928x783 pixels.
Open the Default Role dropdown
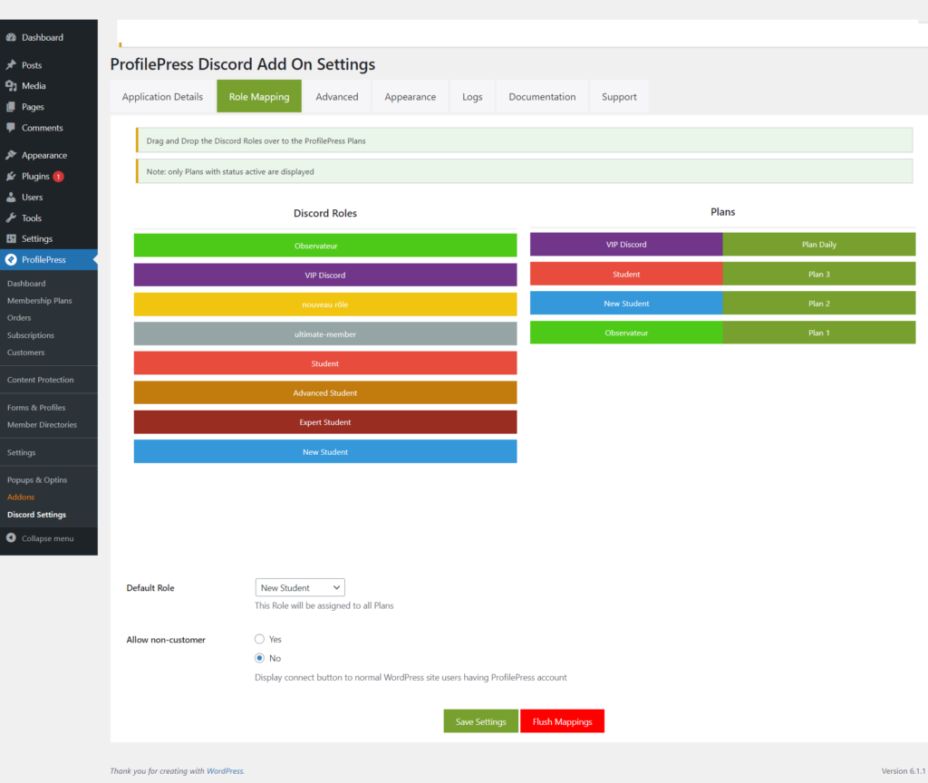point(300,587)
